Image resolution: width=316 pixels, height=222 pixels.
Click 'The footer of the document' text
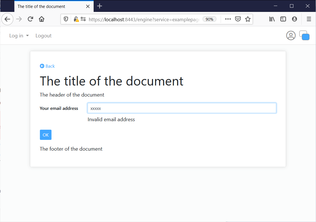(71, 149)
